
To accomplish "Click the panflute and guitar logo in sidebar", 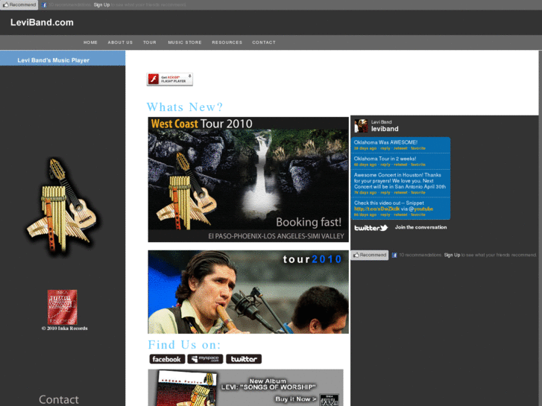I will point(62,206).
